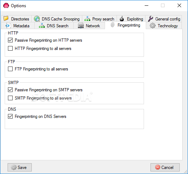Viewport: 188px width, 174px height.
Task: Uncheck Fingerprinting on DNS Servers
Action: coord(10,116)
